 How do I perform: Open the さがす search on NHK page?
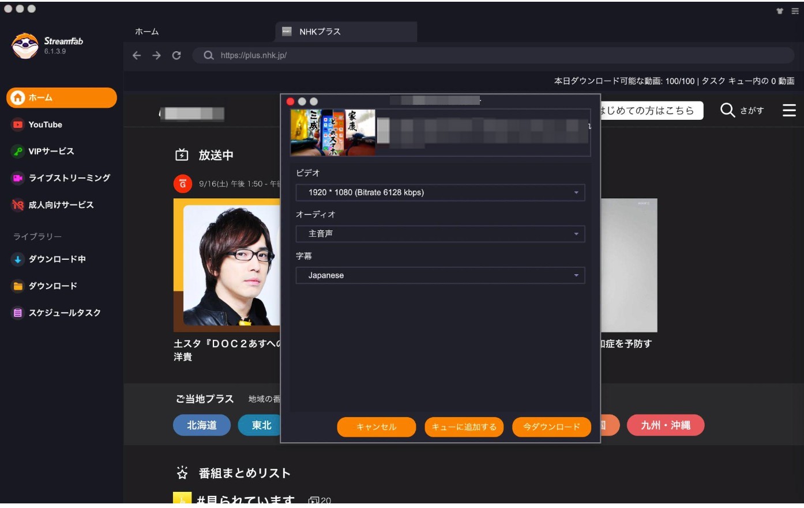[742, 110]
